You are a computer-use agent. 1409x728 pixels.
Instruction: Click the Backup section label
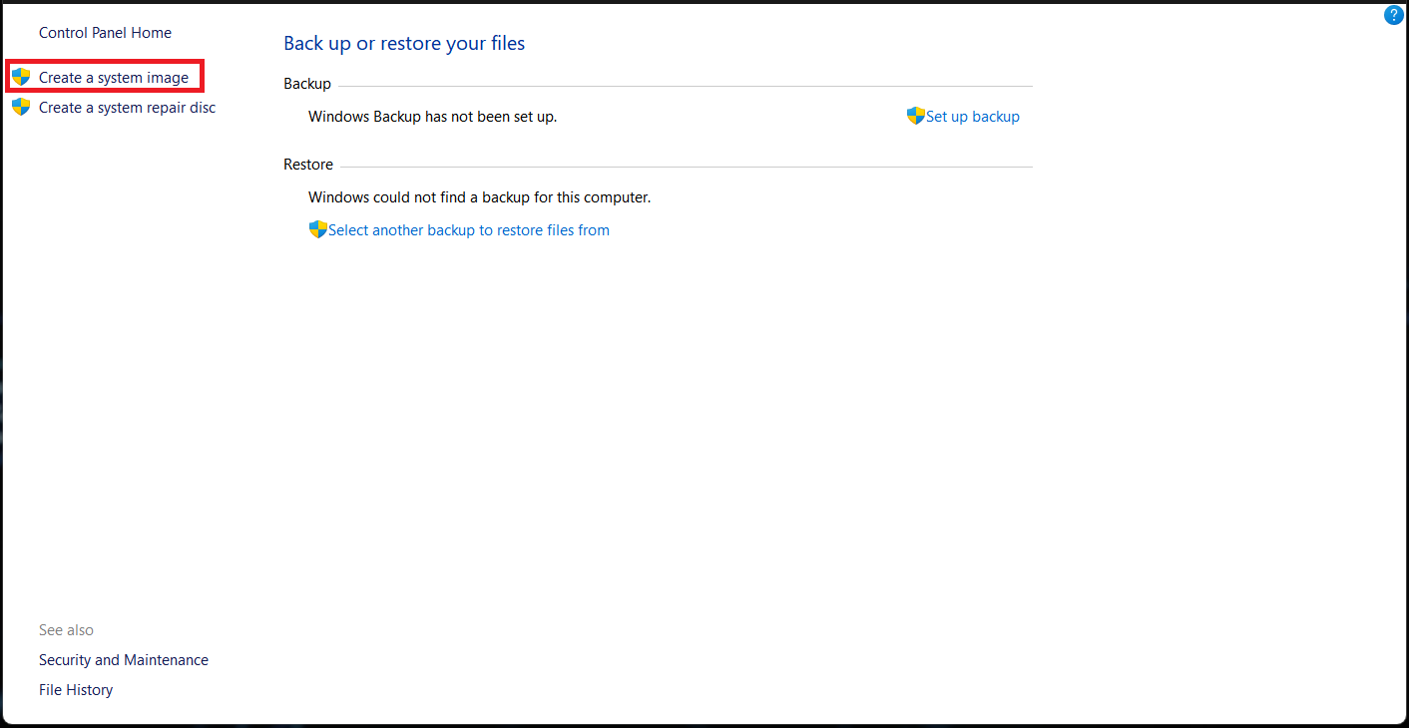[307, 84]
